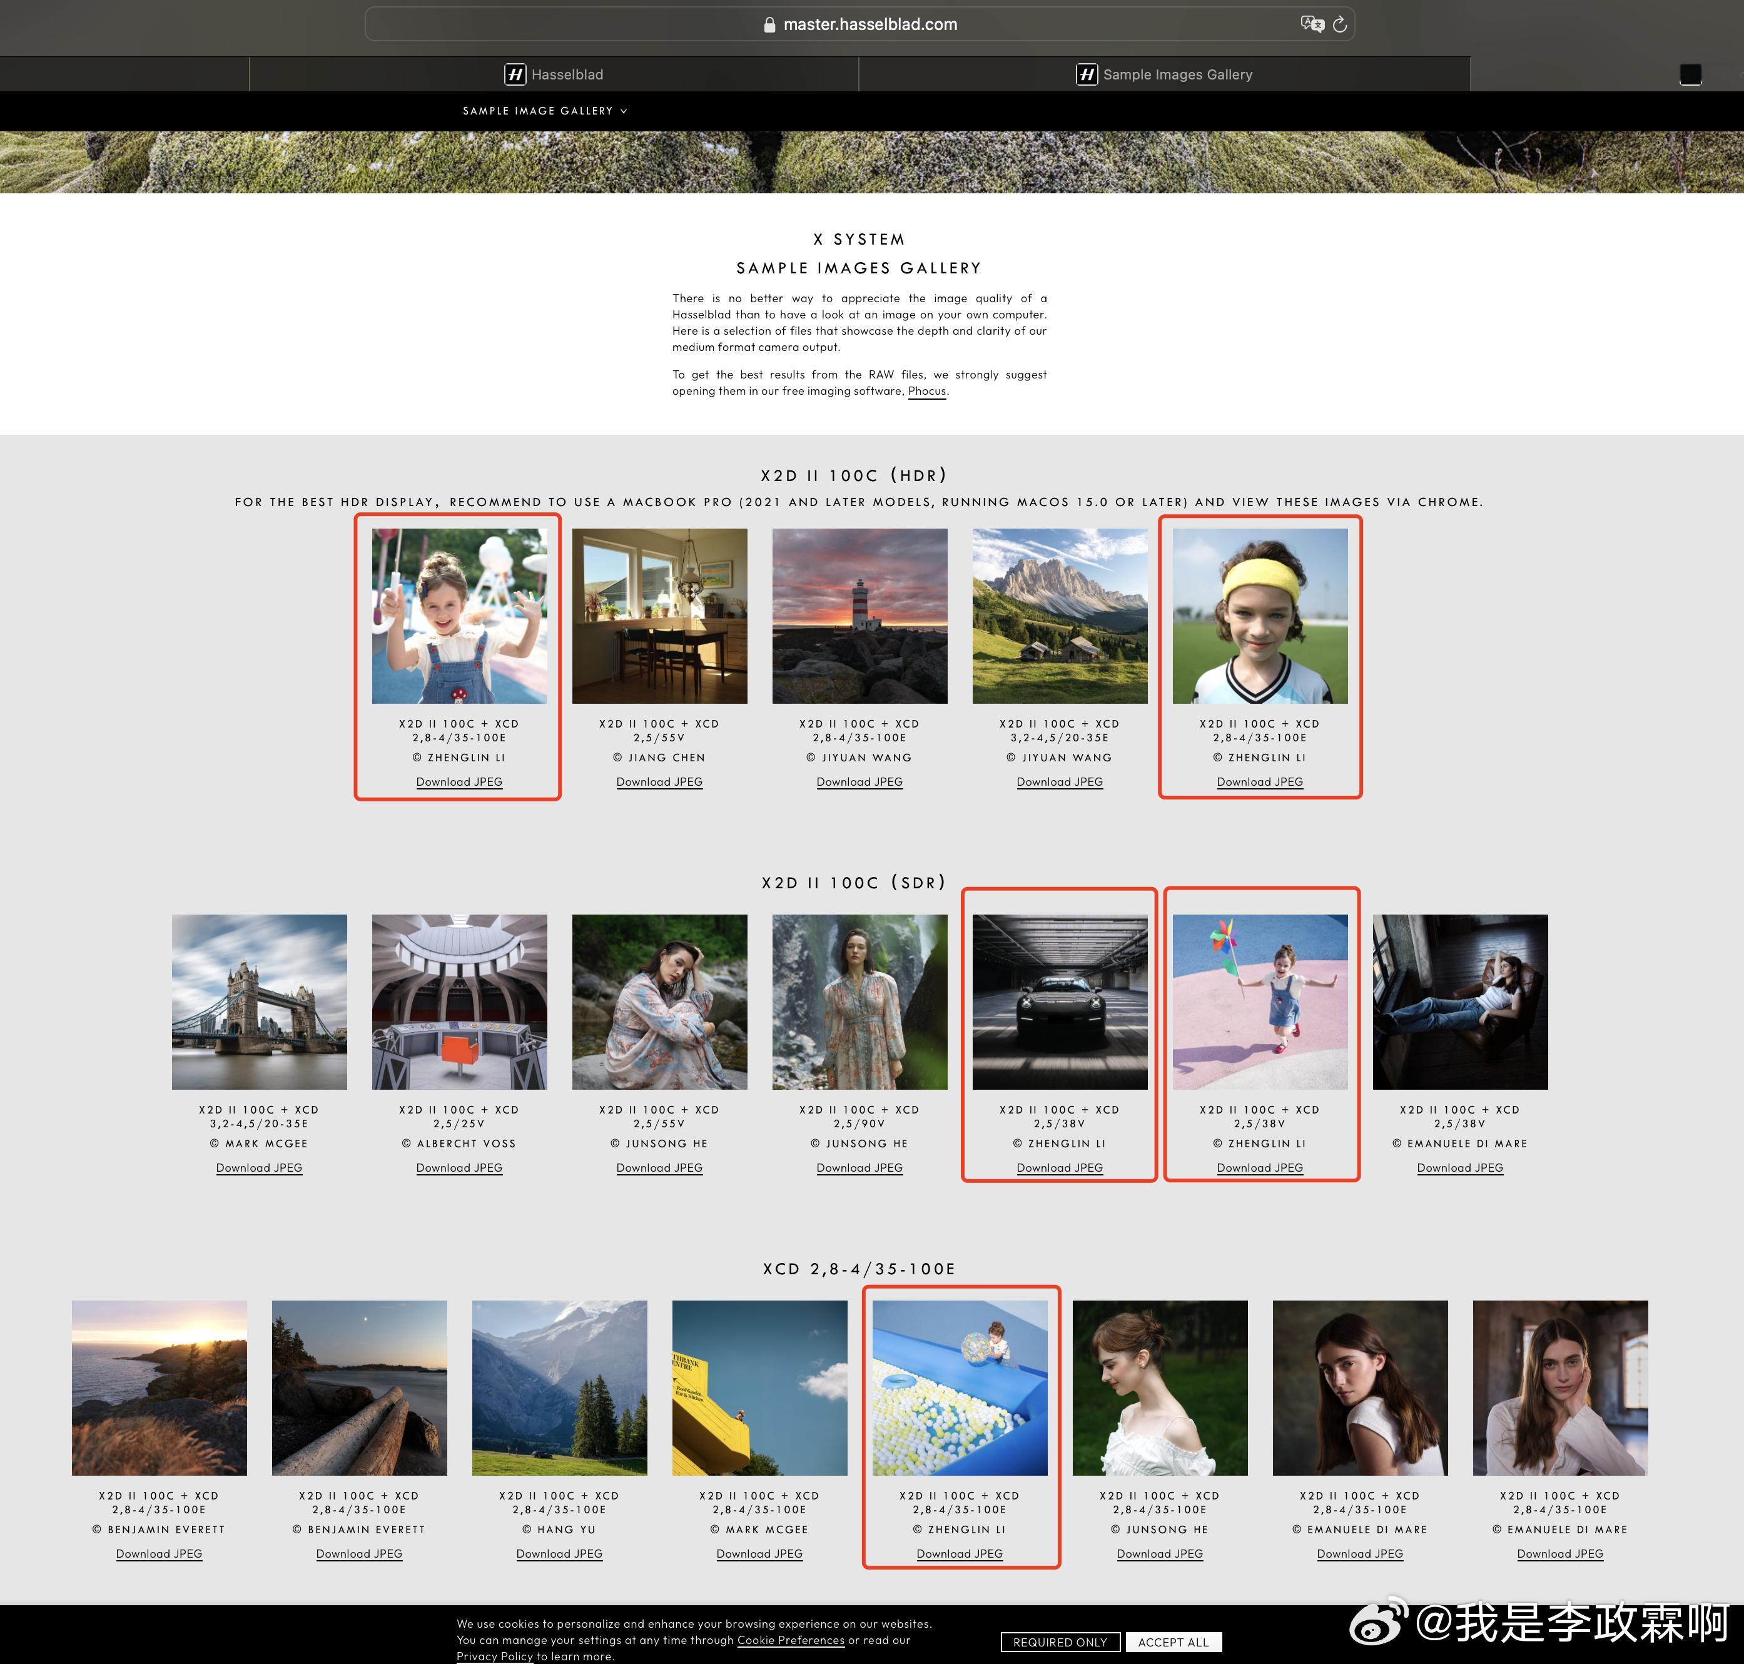This screenshot has width=1744, height=1664.
Task: Download JPEG for Mark McGee's yellow building
Action: 759,1553
